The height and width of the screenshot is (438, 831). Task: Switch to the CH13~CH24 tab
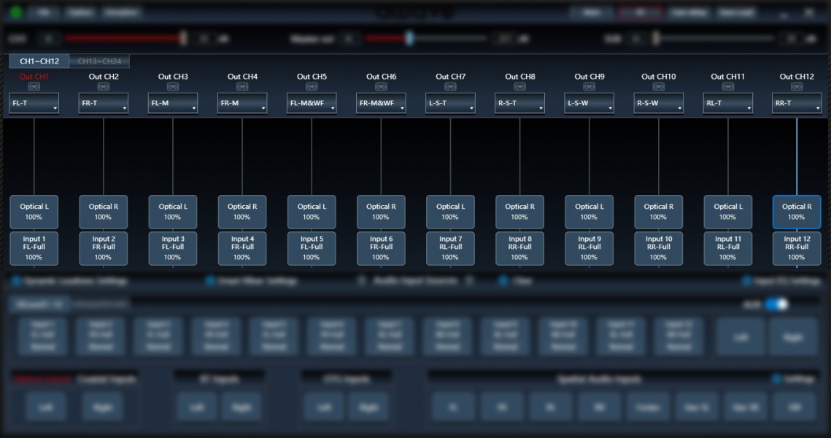pyautogui.click(x=100, y=61)
